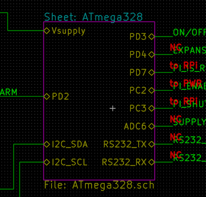Click the red NC text beside ADC6 wire

(x=176, y=119)
